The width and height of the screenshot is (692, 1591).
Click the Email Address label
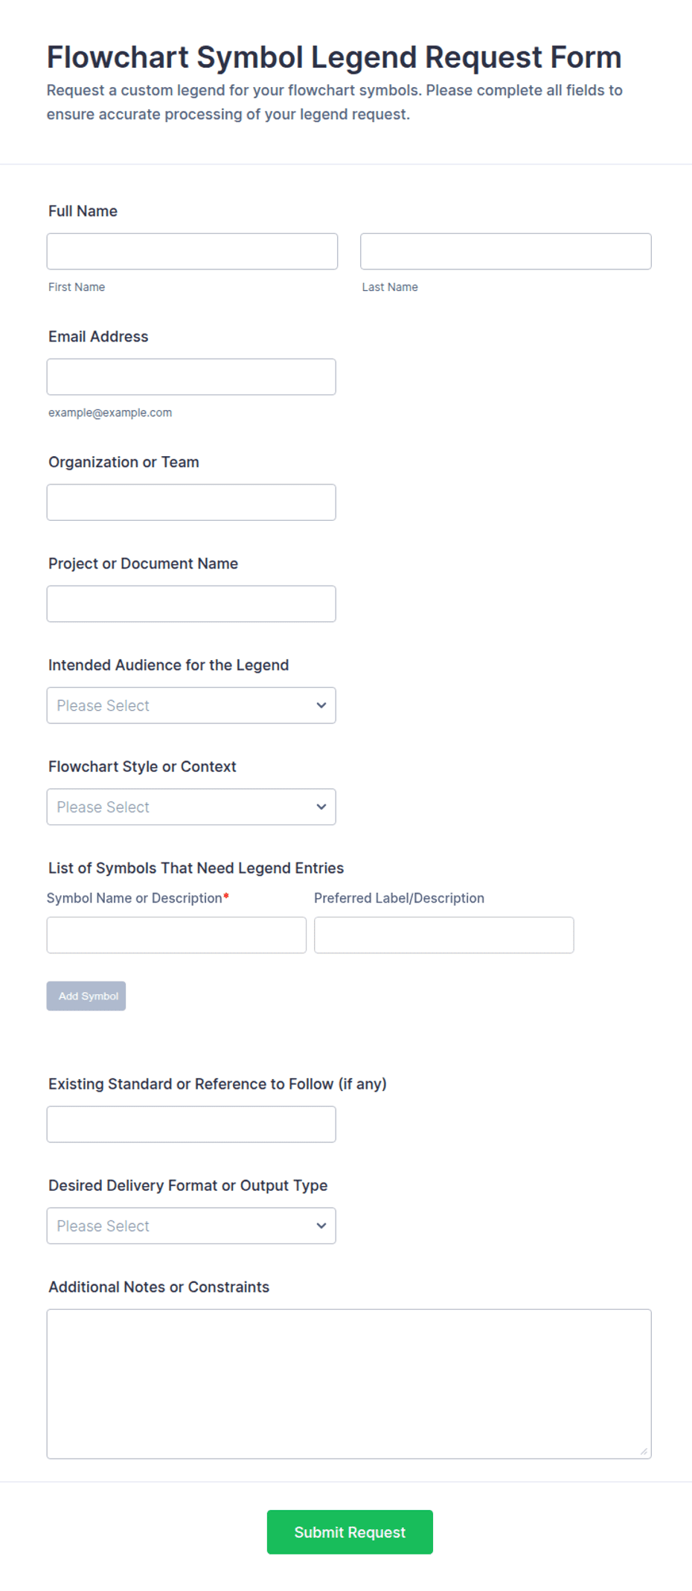click(x=98, y=336)
